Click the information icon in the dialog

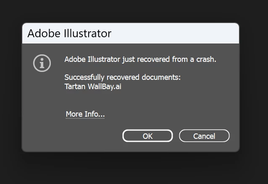click(42, 63)
